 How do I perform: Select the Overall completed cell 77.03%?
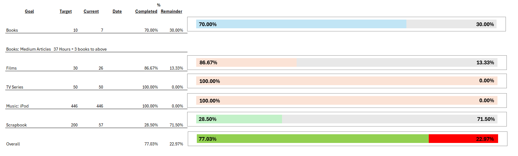(151, 144)
